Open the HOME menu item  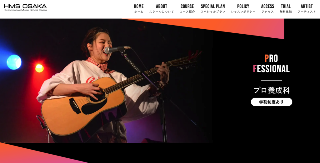pyautogui.click(x=139, y=8)
